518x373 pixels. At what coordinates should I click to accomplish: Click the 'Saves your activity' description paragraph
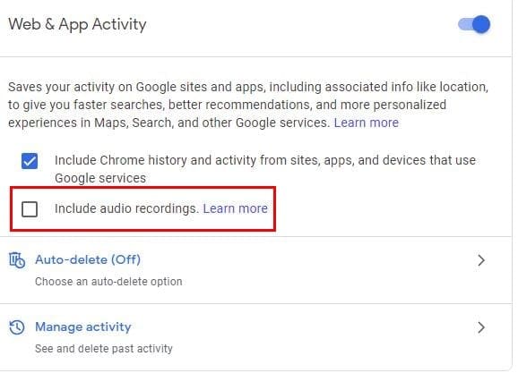coord(248,105)
